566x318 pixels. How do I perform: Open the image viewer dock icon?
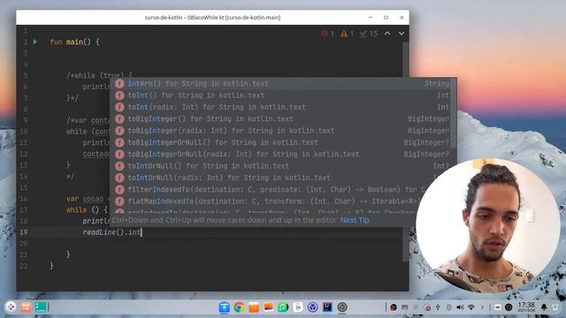pyautogui.click(x=268, y=307)
